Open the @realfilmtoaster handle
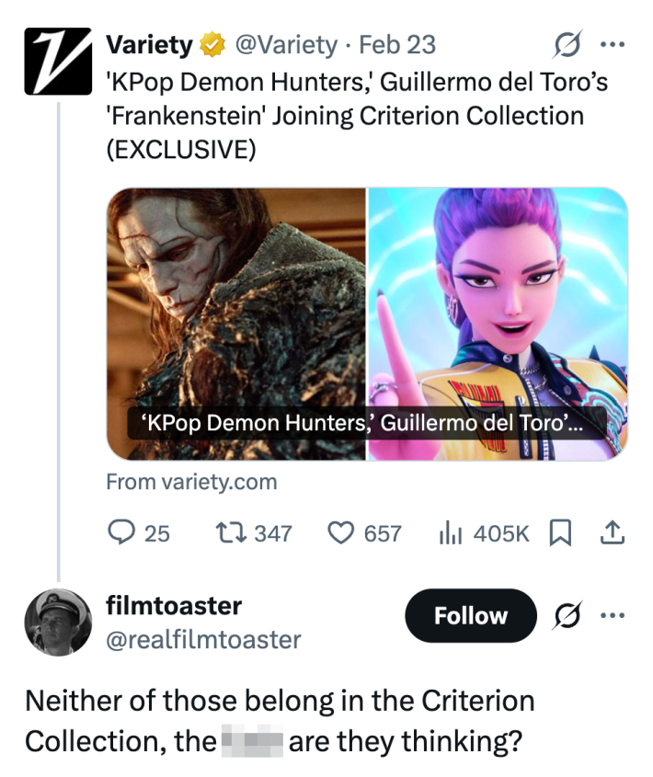This screenshot has height=777, width=653. pos(204,639)
